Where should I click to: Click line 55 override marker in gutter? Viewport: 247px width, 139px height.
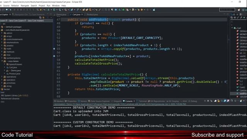54,49
